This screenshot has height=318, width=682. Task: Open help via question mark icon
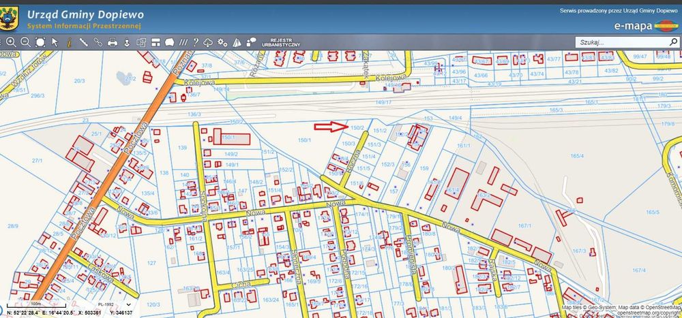tap(196, 42)
